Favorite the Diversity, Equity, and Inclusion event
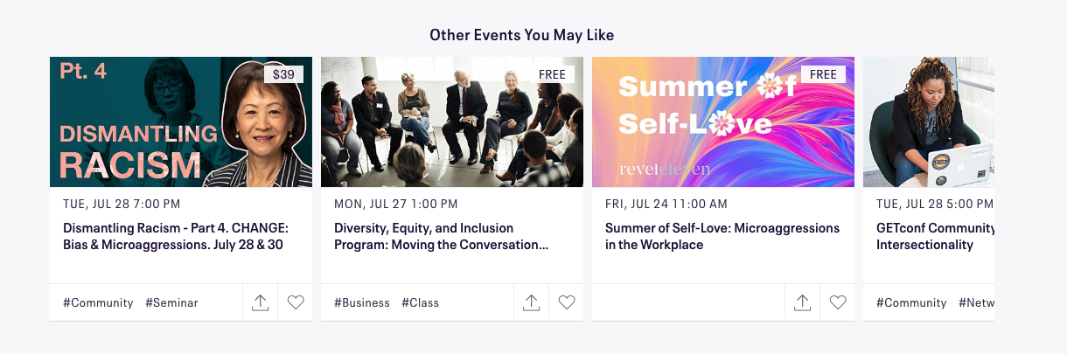The height and width of the screenshot is (354, 1067). pos(567,302)
